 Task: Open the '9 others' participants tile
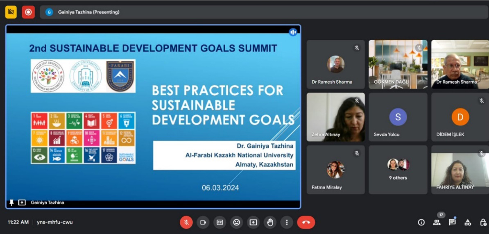pos(398,170)
